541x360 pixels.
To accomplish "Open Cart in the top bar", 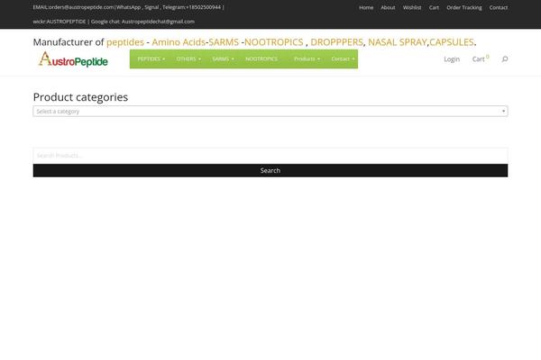I will (434, 7).
